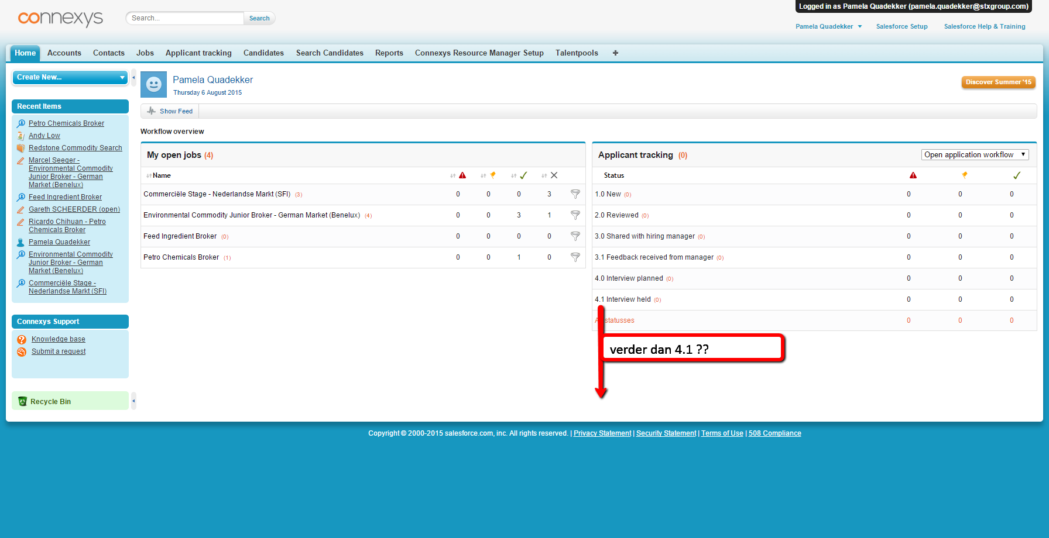Screen dimensions: 1049x538
Task: Click the Recycle Bin icon
Action: point(23,401)
